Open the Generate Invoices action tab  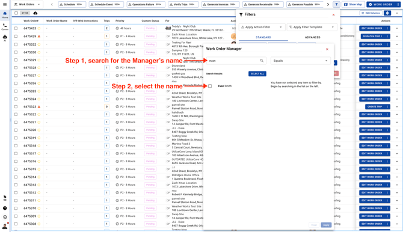220,4
